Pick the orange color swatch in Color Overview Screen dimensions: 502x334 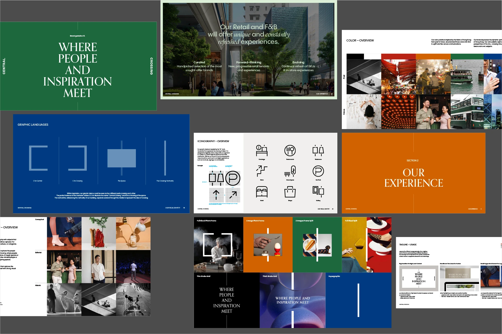pos(433,57)
